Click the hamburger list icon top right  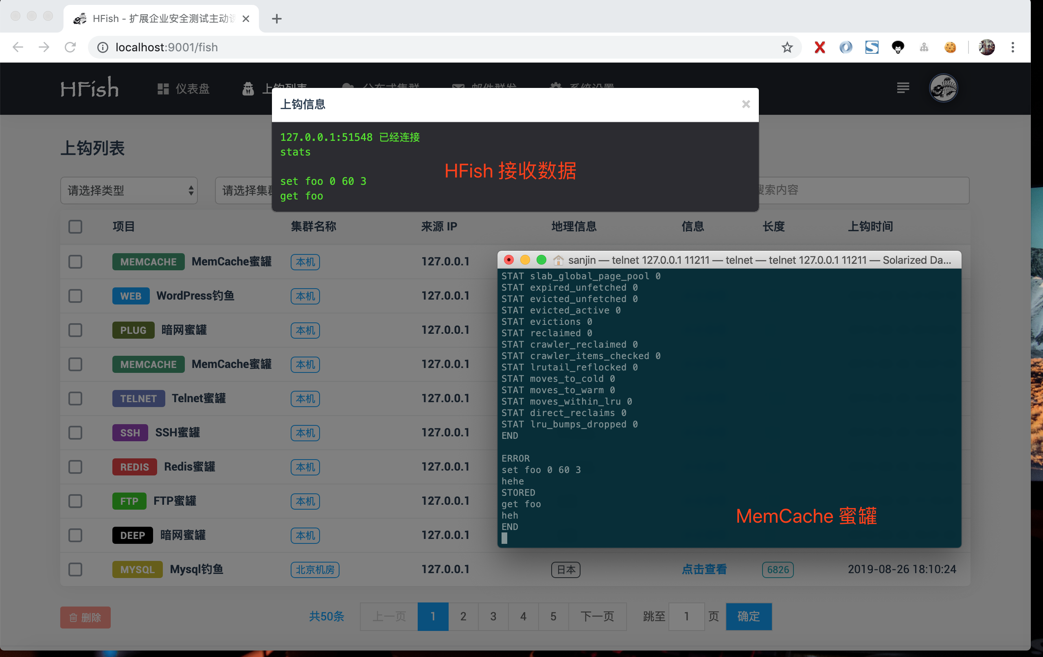pyautogui.click(x=903, y=88)
